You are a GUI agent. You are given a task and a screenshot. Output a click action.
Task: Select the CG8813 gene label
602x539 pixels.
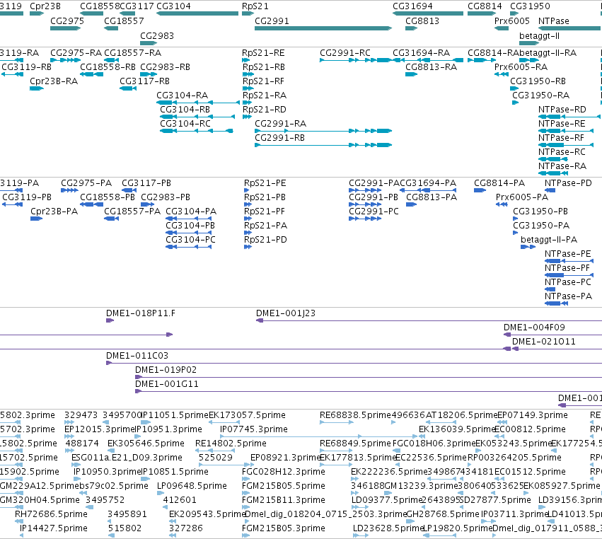coord(422,21)
